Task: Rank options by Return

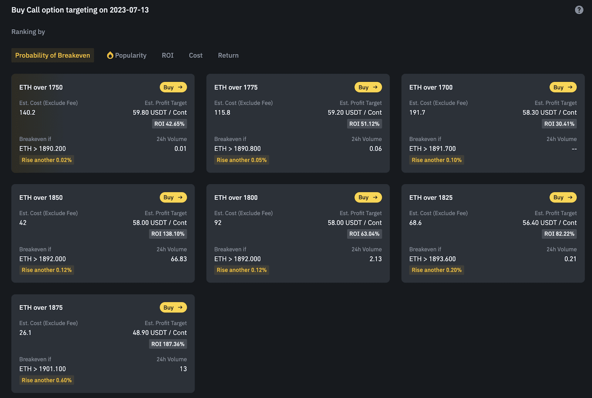Action: pos(228,56)
